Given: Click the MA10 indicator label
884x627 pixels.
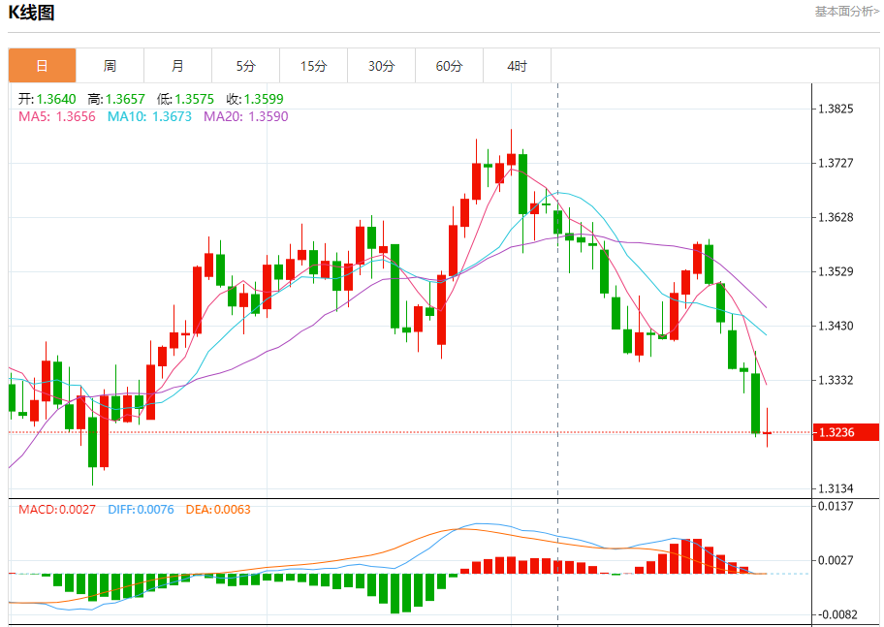Looking at the screenshot, I should tap(149, 116).
